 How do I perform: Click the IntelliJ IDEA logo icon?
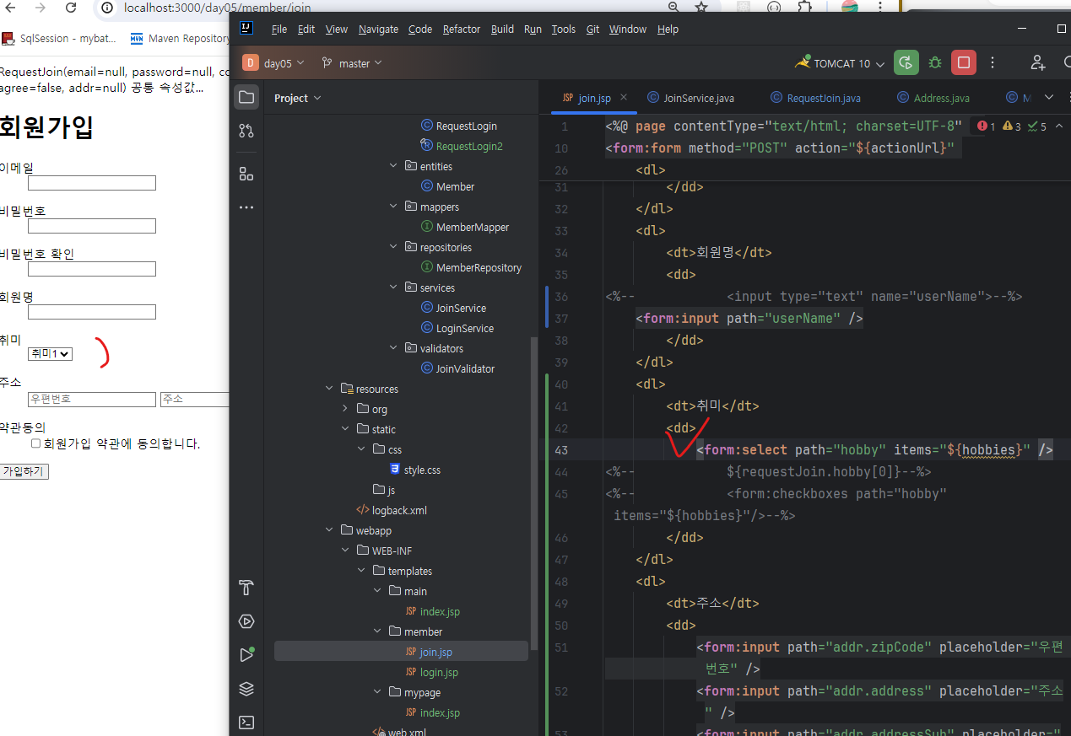click(x=246, y=29)
